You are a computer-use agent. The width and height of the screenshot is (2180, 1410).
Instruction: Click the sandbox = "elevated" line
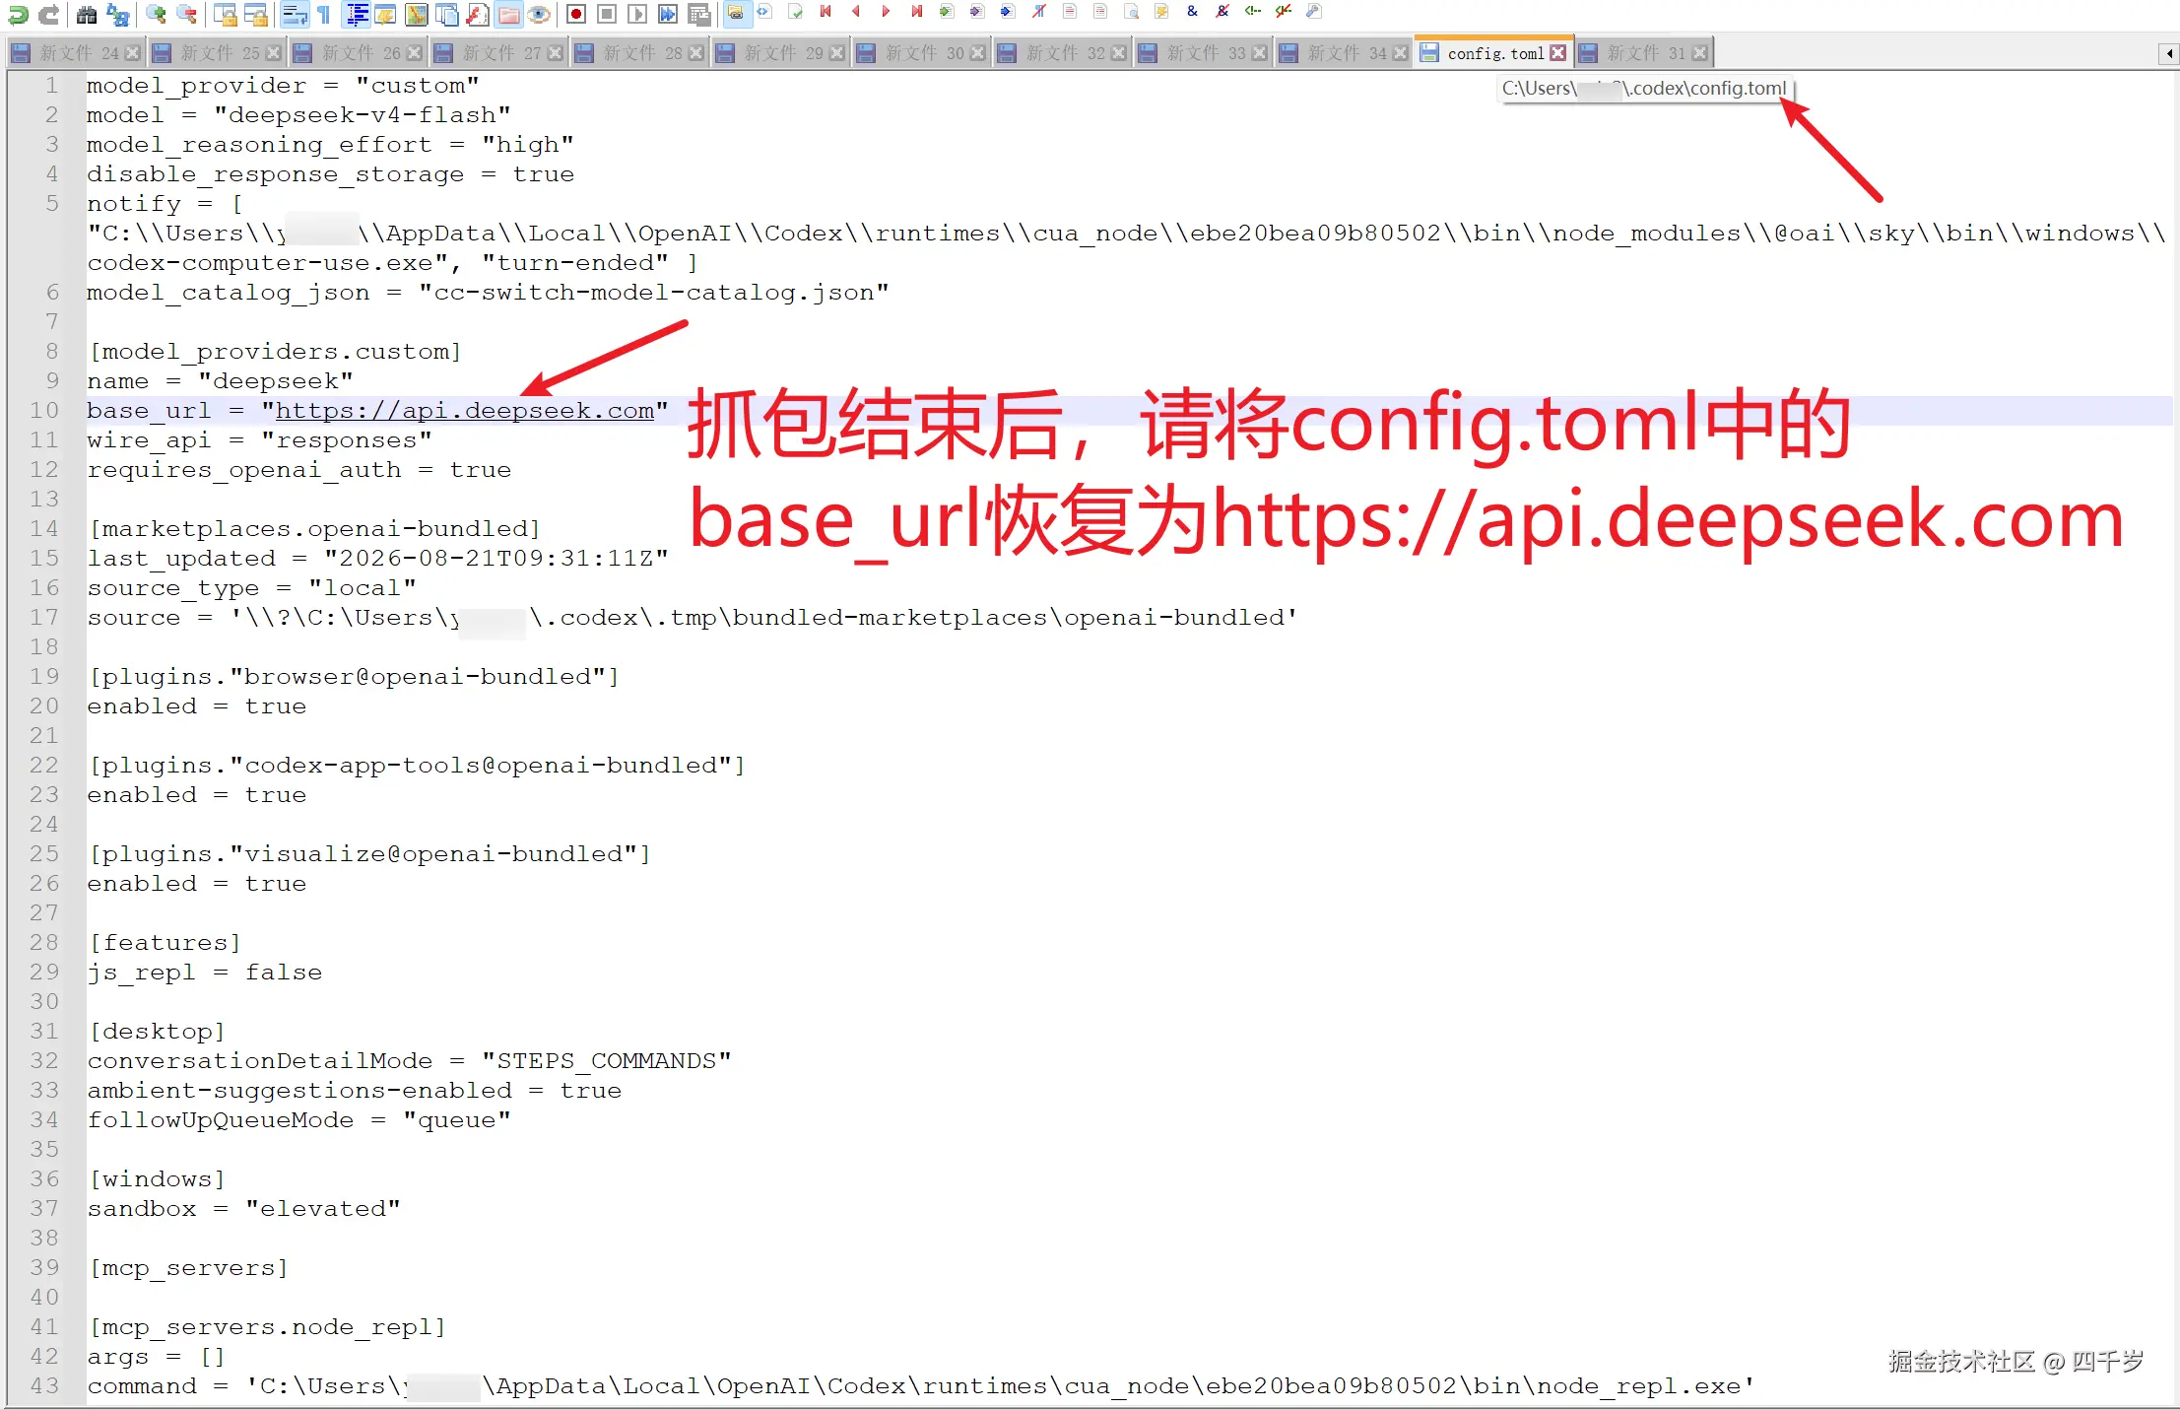point(244,1209)
